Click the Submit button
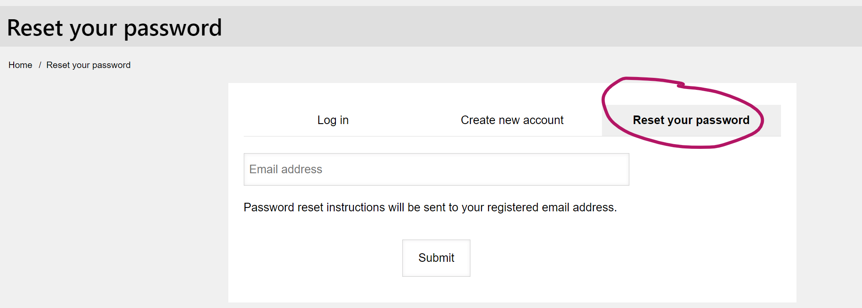The width and height of the screenshot is (862, 308). tap(436, 258)
